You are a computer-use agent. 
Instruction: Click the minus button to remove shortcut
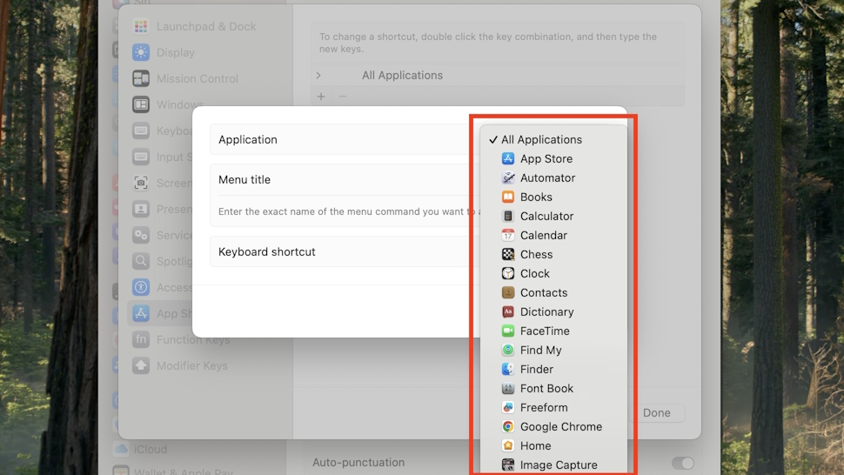click(343, 97)
